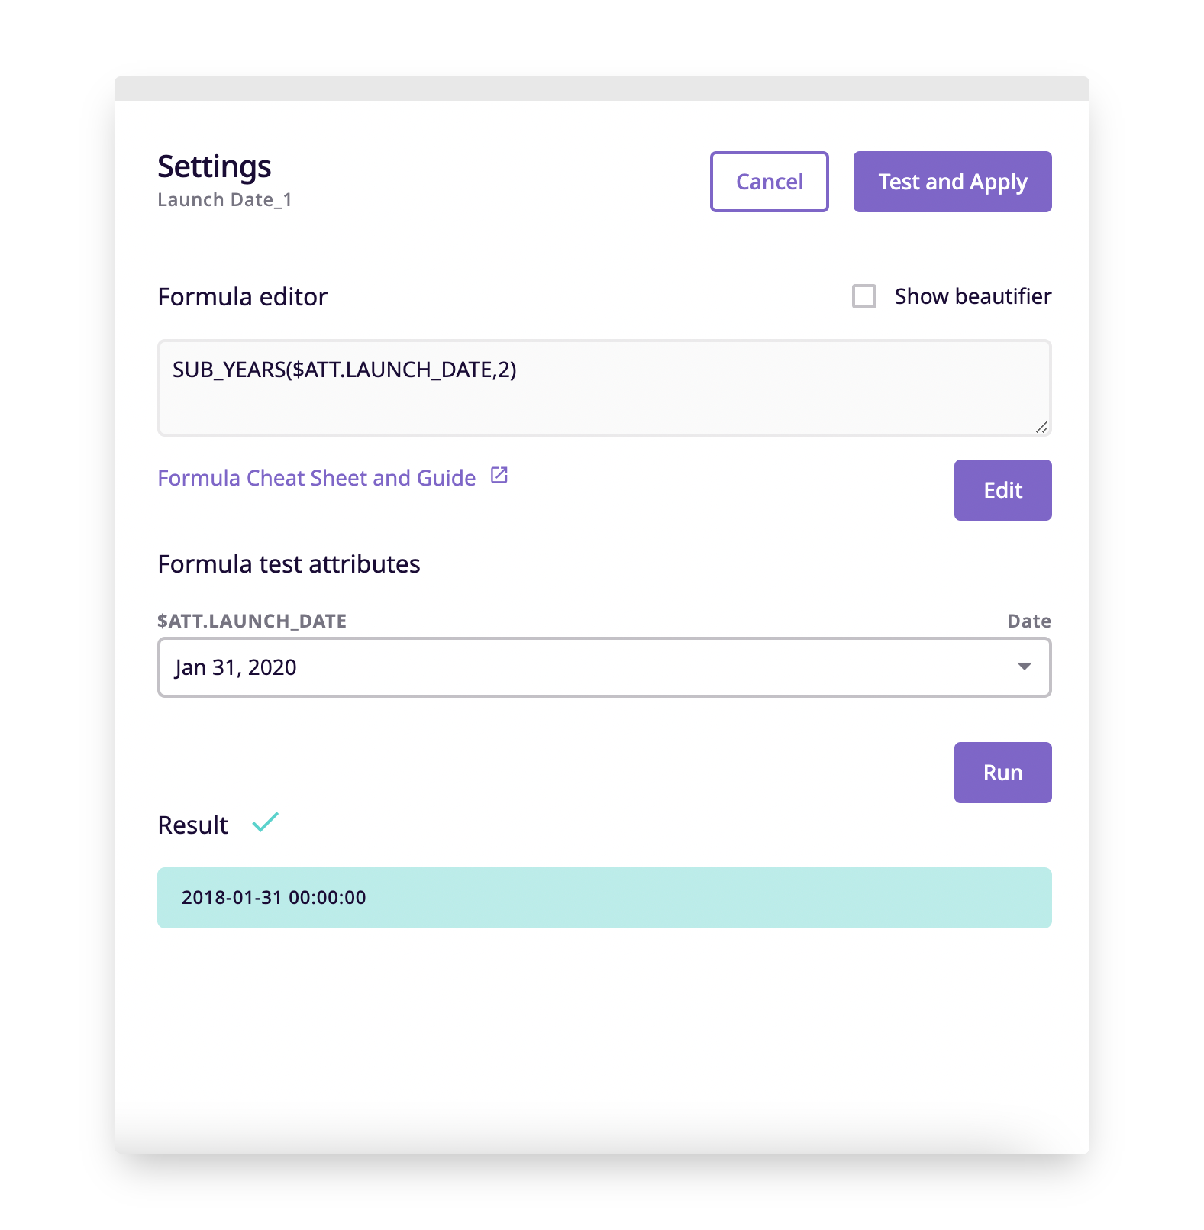The width and height of the screenshot is (1204, 1230).
Task: Click the textarea resize handle in formula editor
Action: point(1041,427)
